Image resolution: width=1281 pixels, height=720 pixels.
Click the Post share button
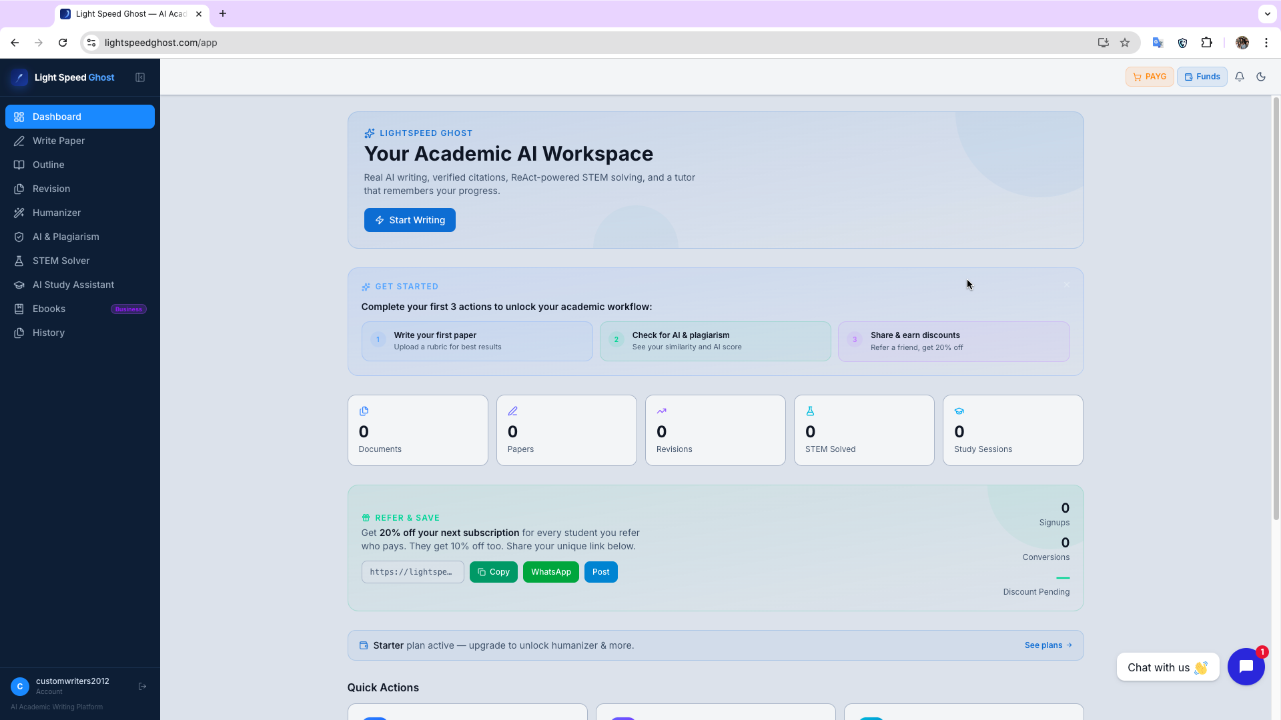coord(600,572)
